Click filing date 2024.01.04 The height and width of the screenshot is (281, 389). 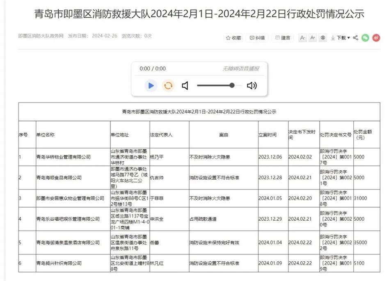coord(270,242)
